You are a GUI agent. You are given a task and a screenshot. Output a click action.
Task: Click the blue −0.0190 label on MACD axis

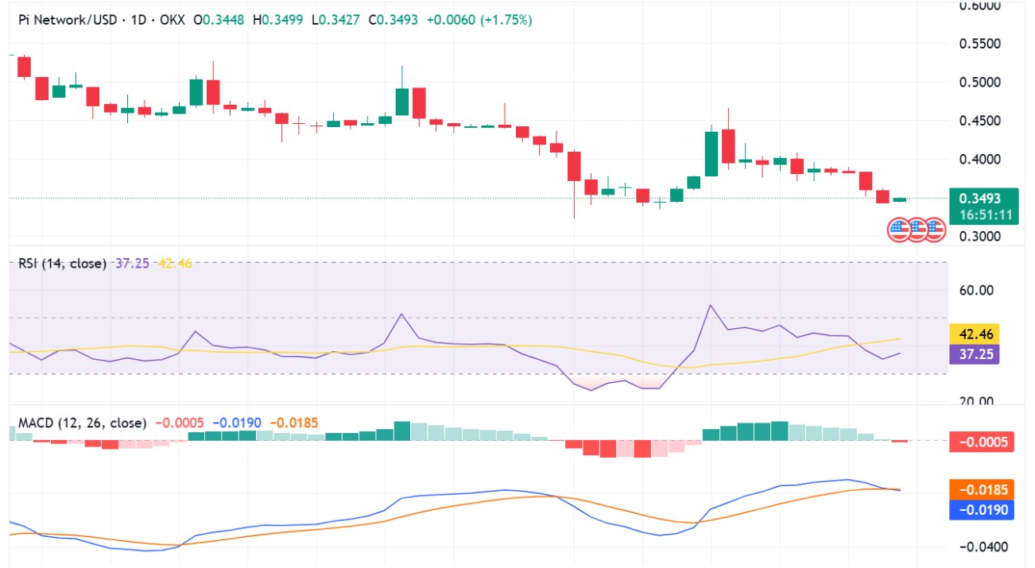pos(982,510)
